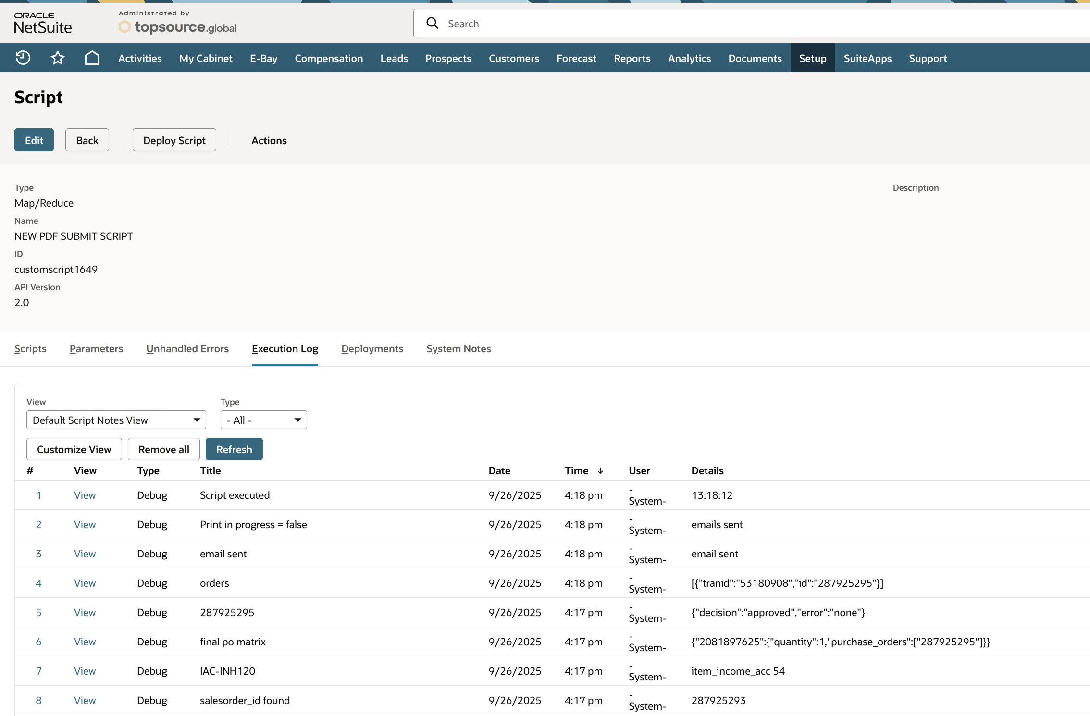Screen dimensions: 1090x716
Task: Open View link for Print in progress row
Action: click(x=85, y=524)
